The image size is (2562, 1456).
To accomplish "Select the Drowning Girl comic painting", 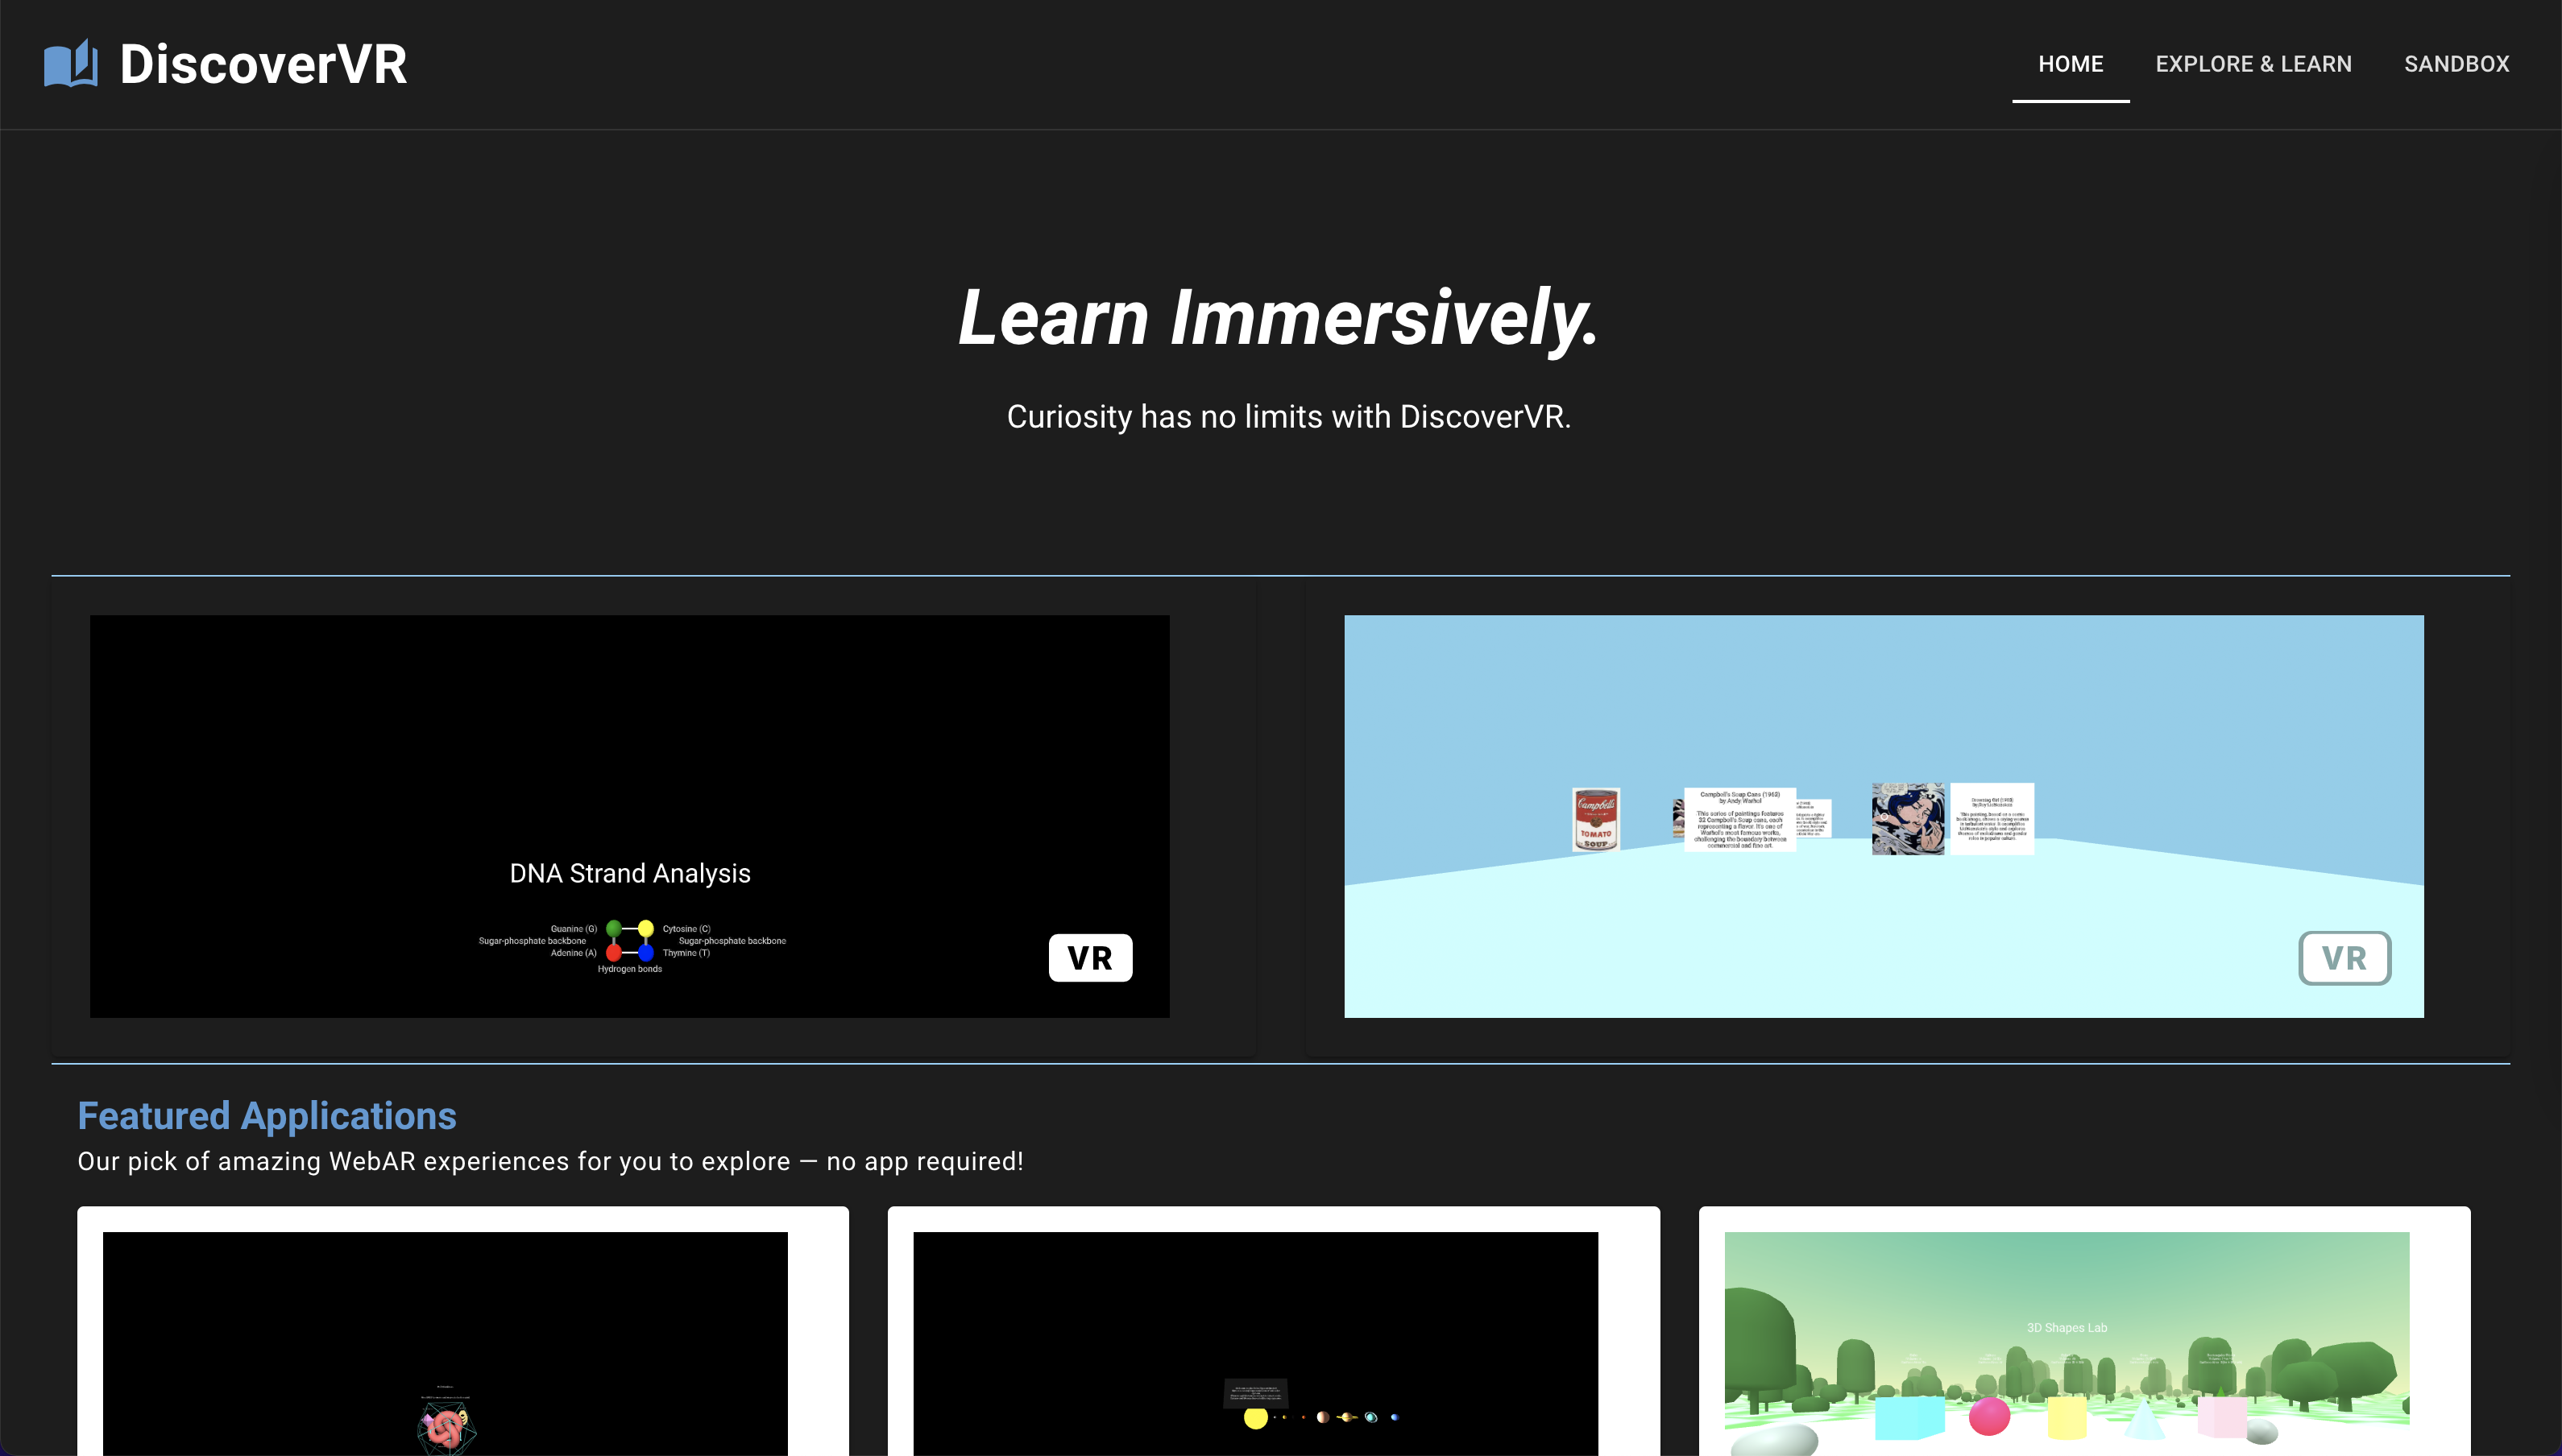I will [1908, 819].
